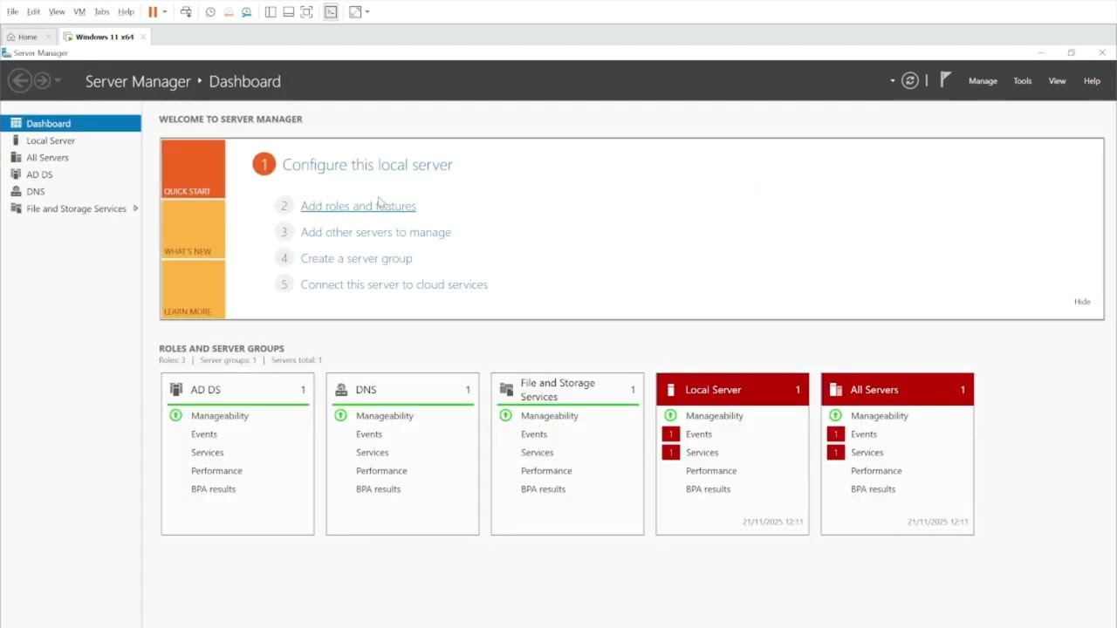Image resolution: width=1117 pixels, height=628 pixels.
Task: Open the power options dropdown beside Pause
Action: [165, 12]
